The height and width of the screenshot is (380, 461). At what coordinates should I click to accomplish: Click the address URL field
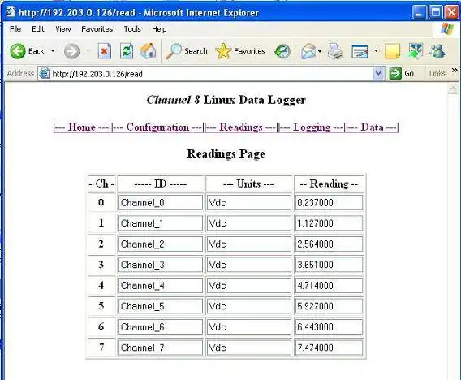coord(212,74)
